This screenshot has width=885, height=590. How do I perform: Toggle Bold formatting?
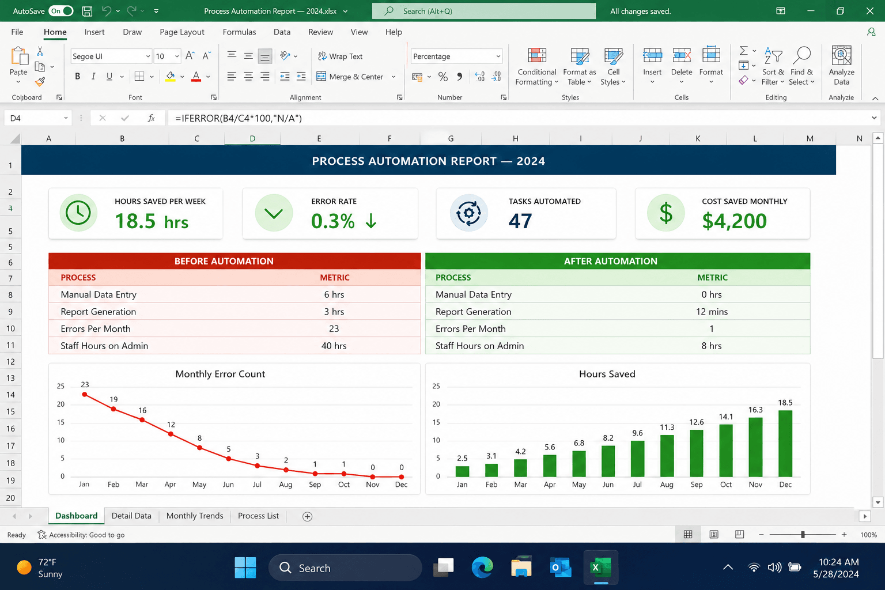[x=77, y=77]
